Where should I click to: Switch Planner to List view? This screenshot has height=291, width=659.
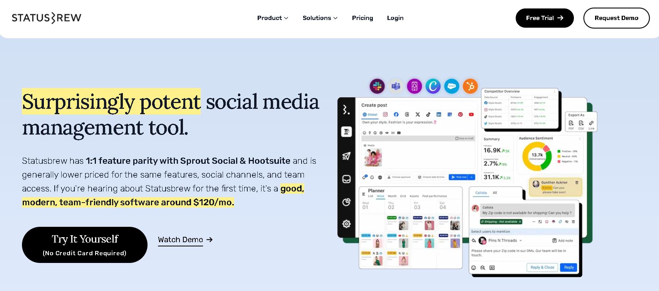(371, 196)
